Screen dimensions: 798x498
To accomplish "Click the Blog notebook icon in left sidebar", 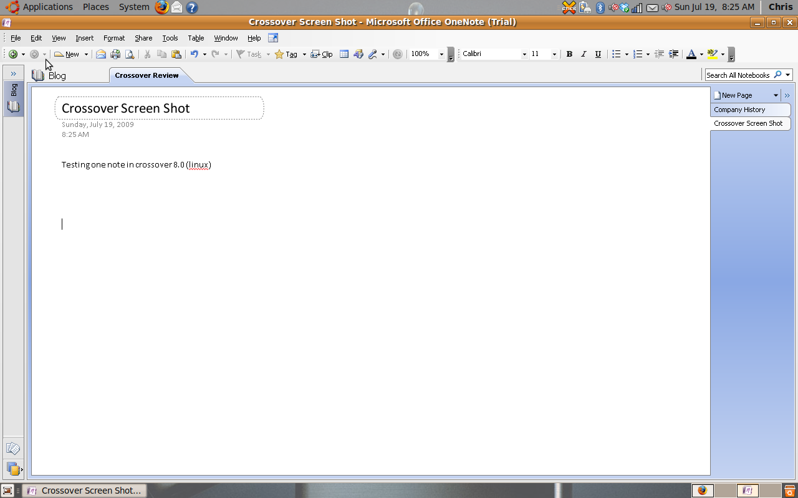I will 14,106.
